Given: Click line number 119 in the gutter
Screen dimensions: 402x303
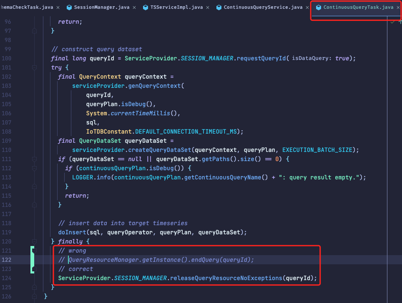Looking at the screenshot, I should 6,232.
